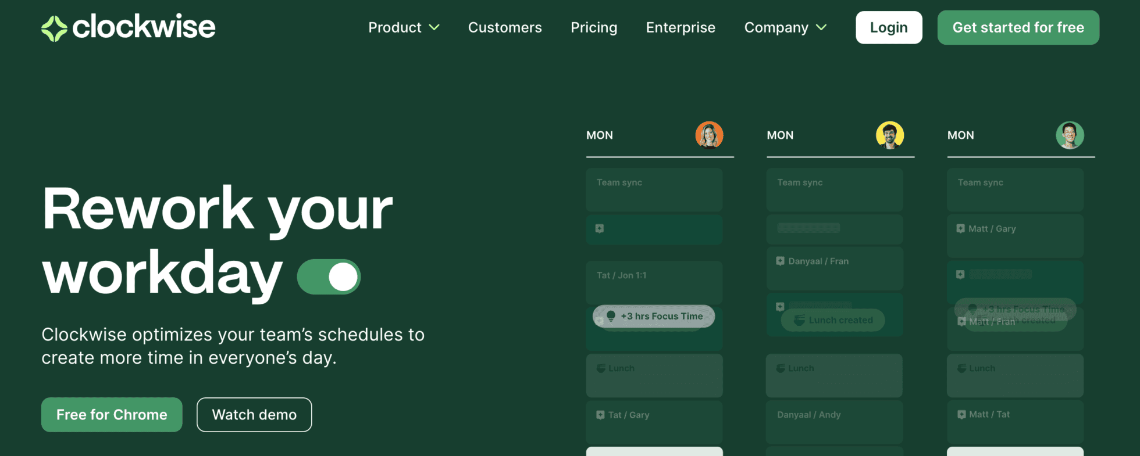The width and height of the screenshot is (1140, 456).
Task: Click the paragraph starting Clockwise optimizes your team's
Action: (x=233, y=346)
